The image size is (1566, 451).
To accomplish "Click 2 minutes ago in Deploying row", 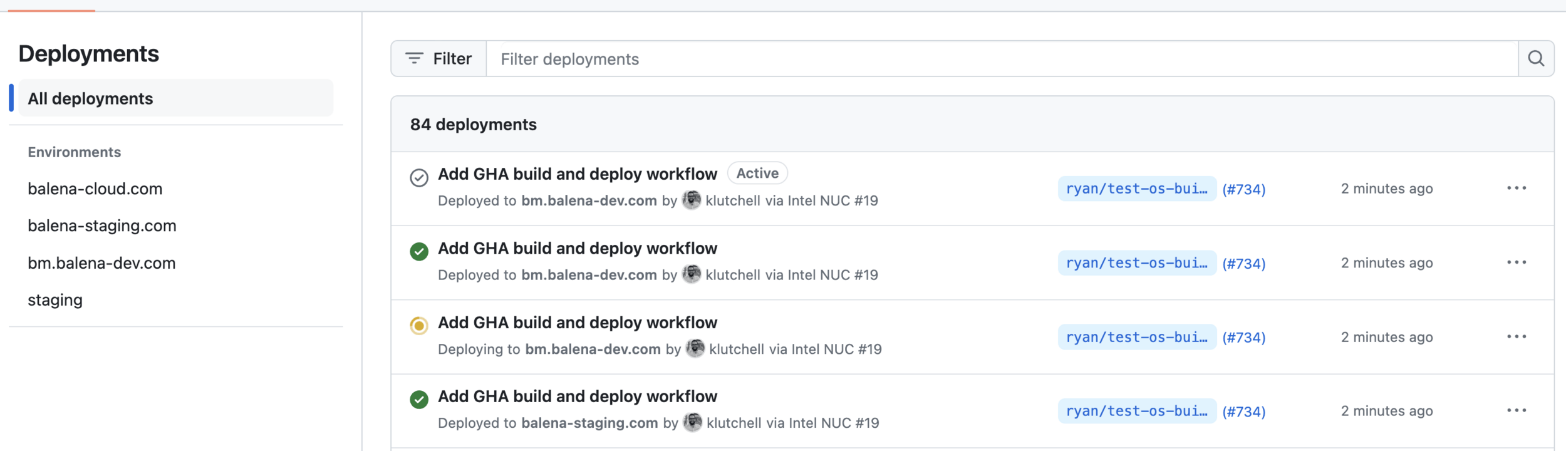I will point(1387,337).
